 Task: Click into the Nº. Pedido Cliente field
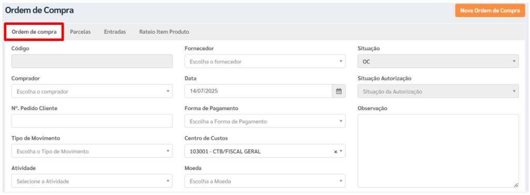(92, 121)
